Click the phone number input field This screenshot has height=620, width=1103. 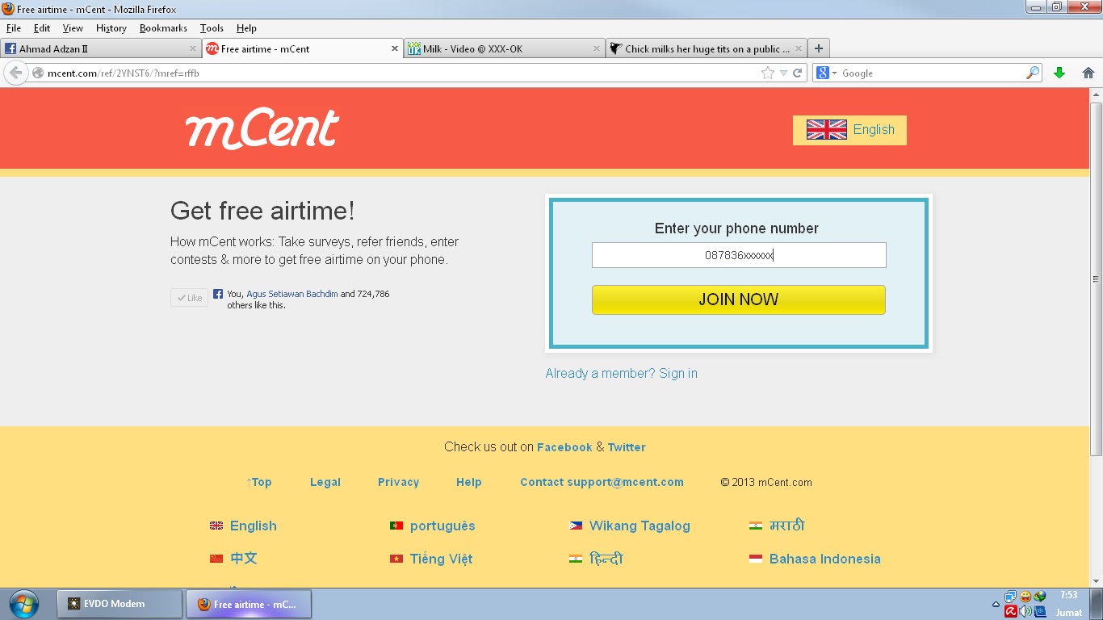coord(739,255)
